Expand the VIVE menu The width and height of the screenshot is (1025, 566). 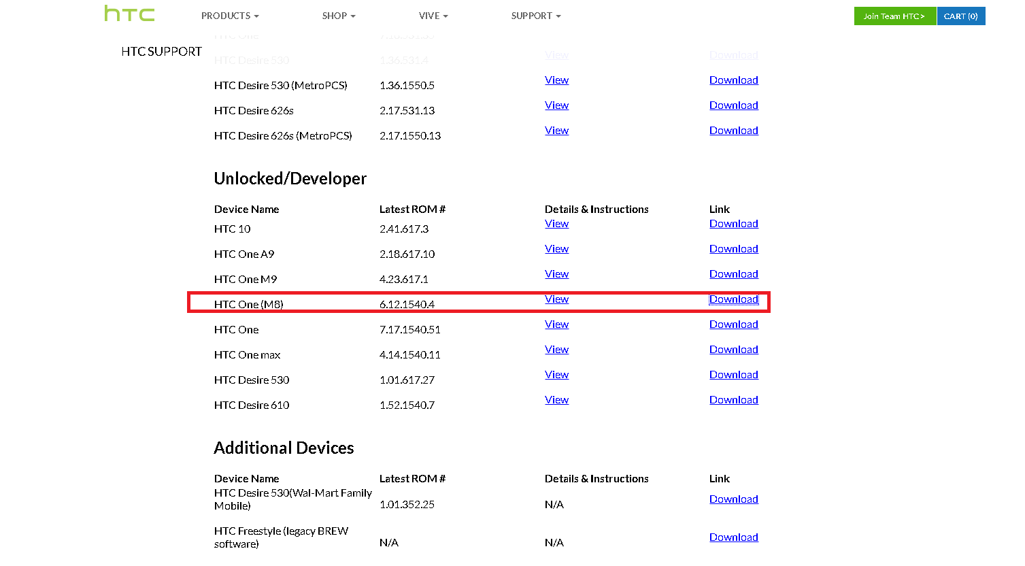(x=433, y=16)
